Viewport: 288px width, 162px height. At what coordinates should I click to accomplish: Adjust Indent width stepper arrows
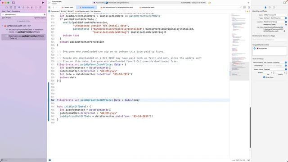[286, 73]
